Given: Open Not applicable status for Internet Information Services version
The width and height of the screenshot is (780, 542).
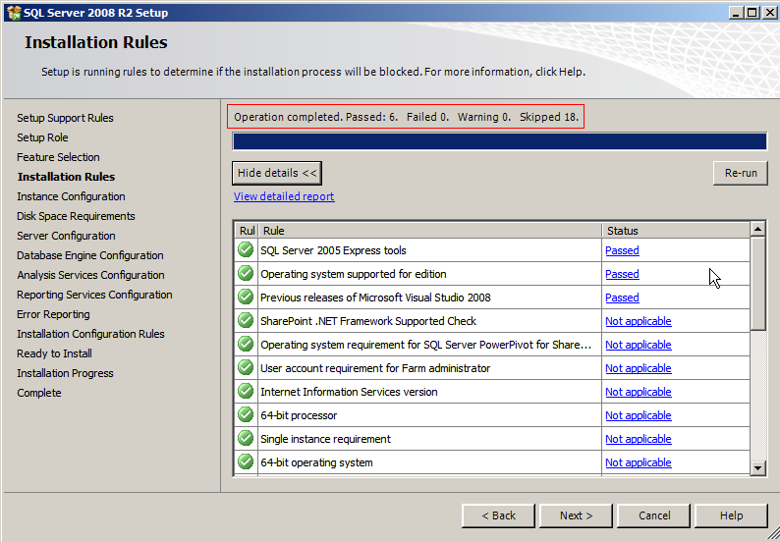Looking at the screenshot, I should [639, 392].
